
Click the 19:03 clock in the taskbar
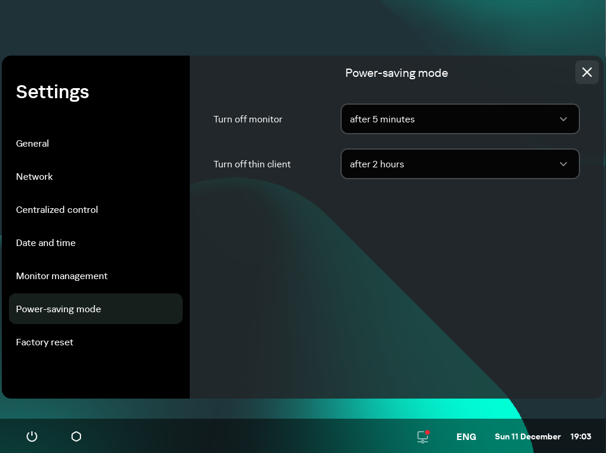[581, 436]
